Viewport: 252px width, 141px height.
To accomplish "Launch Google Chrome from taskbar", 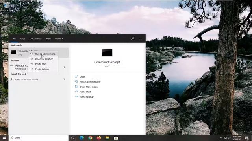I will pos(90,138).
